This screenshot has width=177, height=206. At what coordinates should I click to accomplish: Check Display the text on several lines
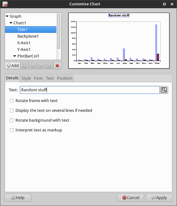[12, 111]
